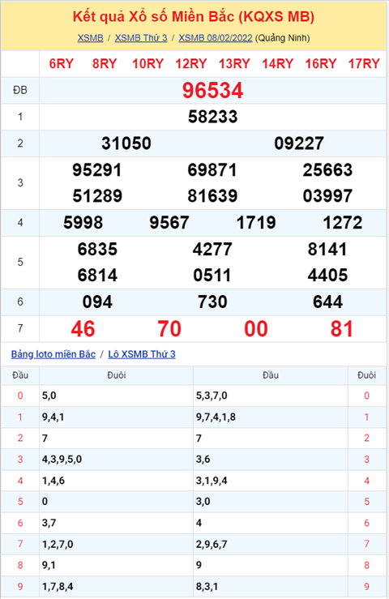Select loto head values 2,9,6,7
Viewport: 389px width, 599px height.
pyautogui.click(x=212, y=544)
